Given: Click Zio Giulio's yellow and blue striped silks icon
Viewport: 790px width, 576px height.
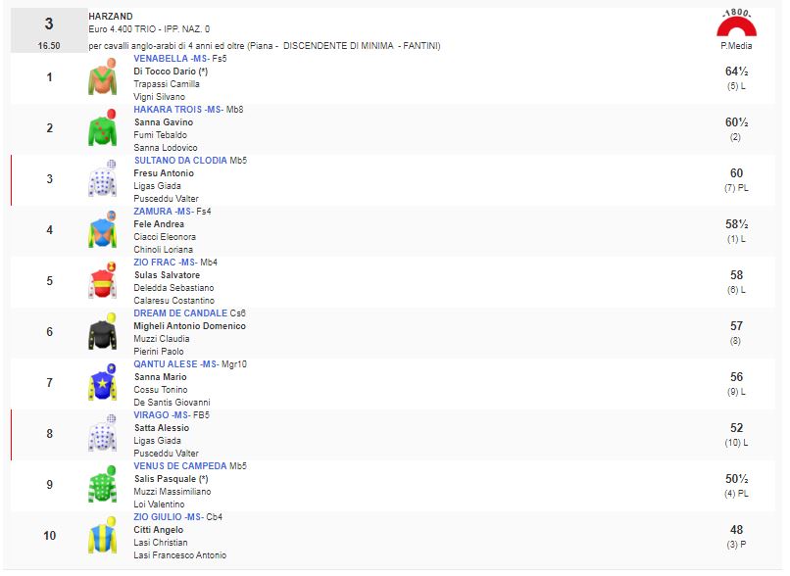Looking at the screenshot, I should click(x=102, y=536).
